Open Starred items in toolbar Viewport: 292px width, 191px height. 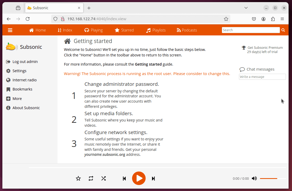click(x=124, y=30)
